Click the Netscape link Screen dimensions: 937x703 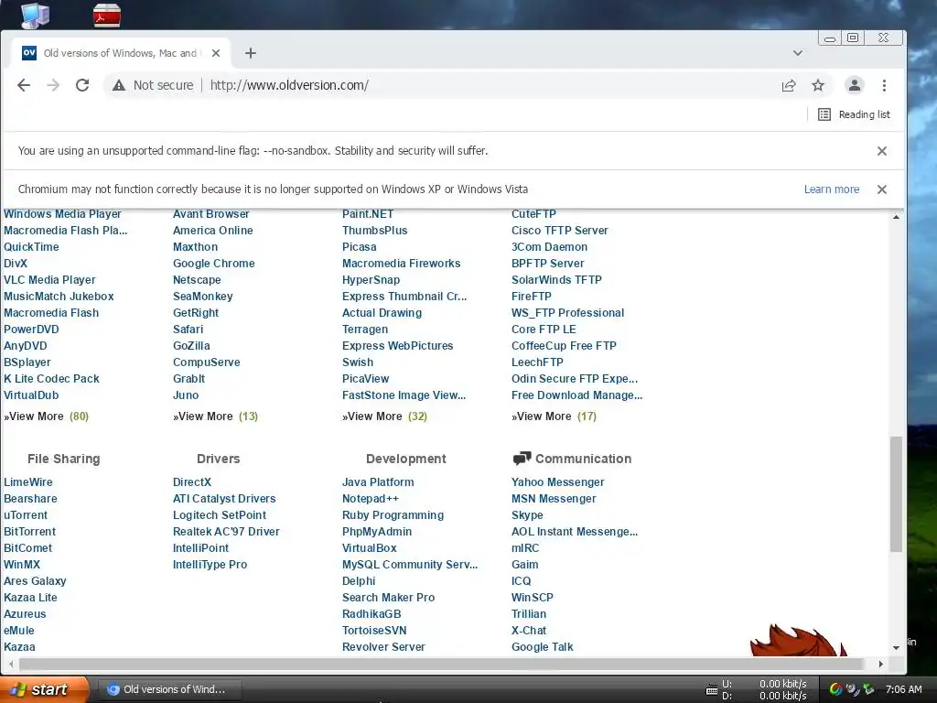[x=197, y=280]
